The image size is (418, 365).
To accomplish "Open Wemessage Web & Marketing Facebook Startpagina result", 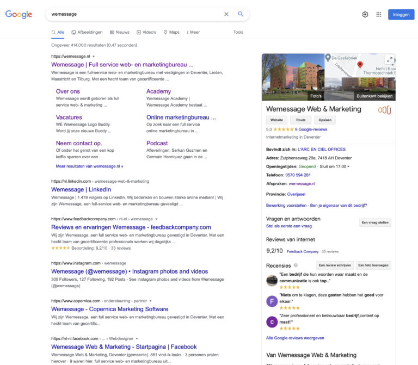I will click(124, 347).
